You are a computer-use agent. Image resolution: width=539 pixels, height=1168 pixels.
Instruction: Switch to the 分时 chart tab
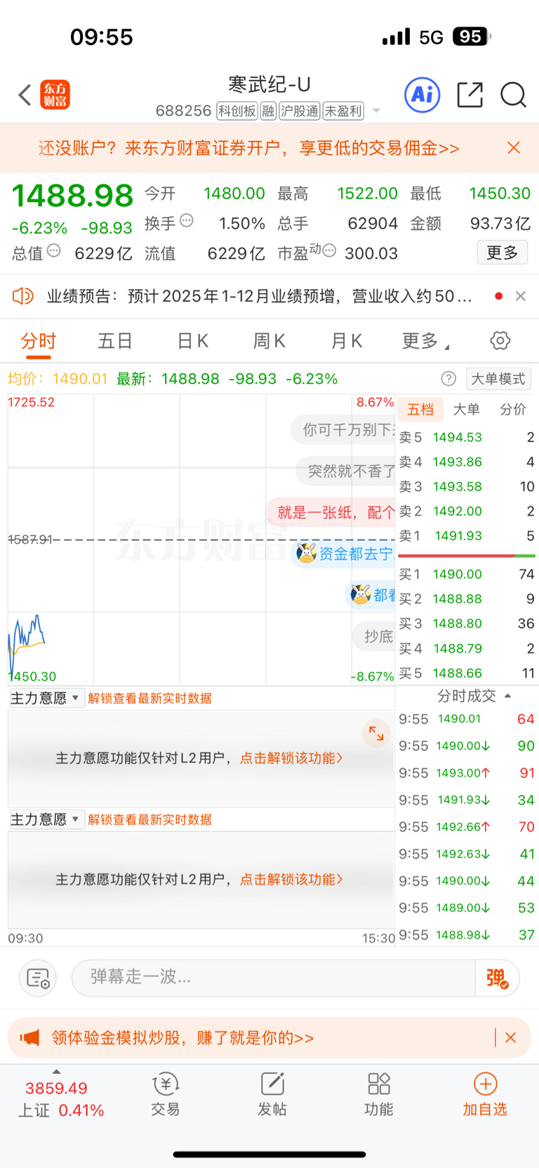pos(38,342)
